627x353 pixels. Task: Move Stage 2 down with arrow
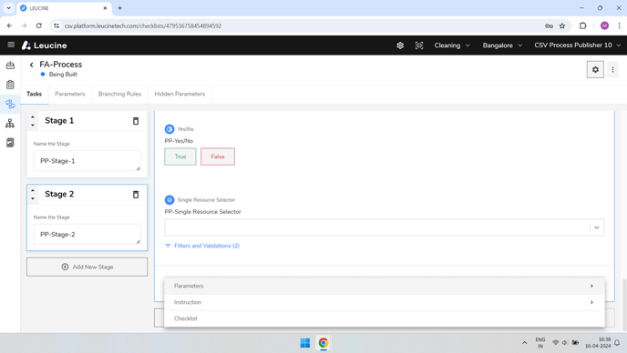click(x=33, y=198)
